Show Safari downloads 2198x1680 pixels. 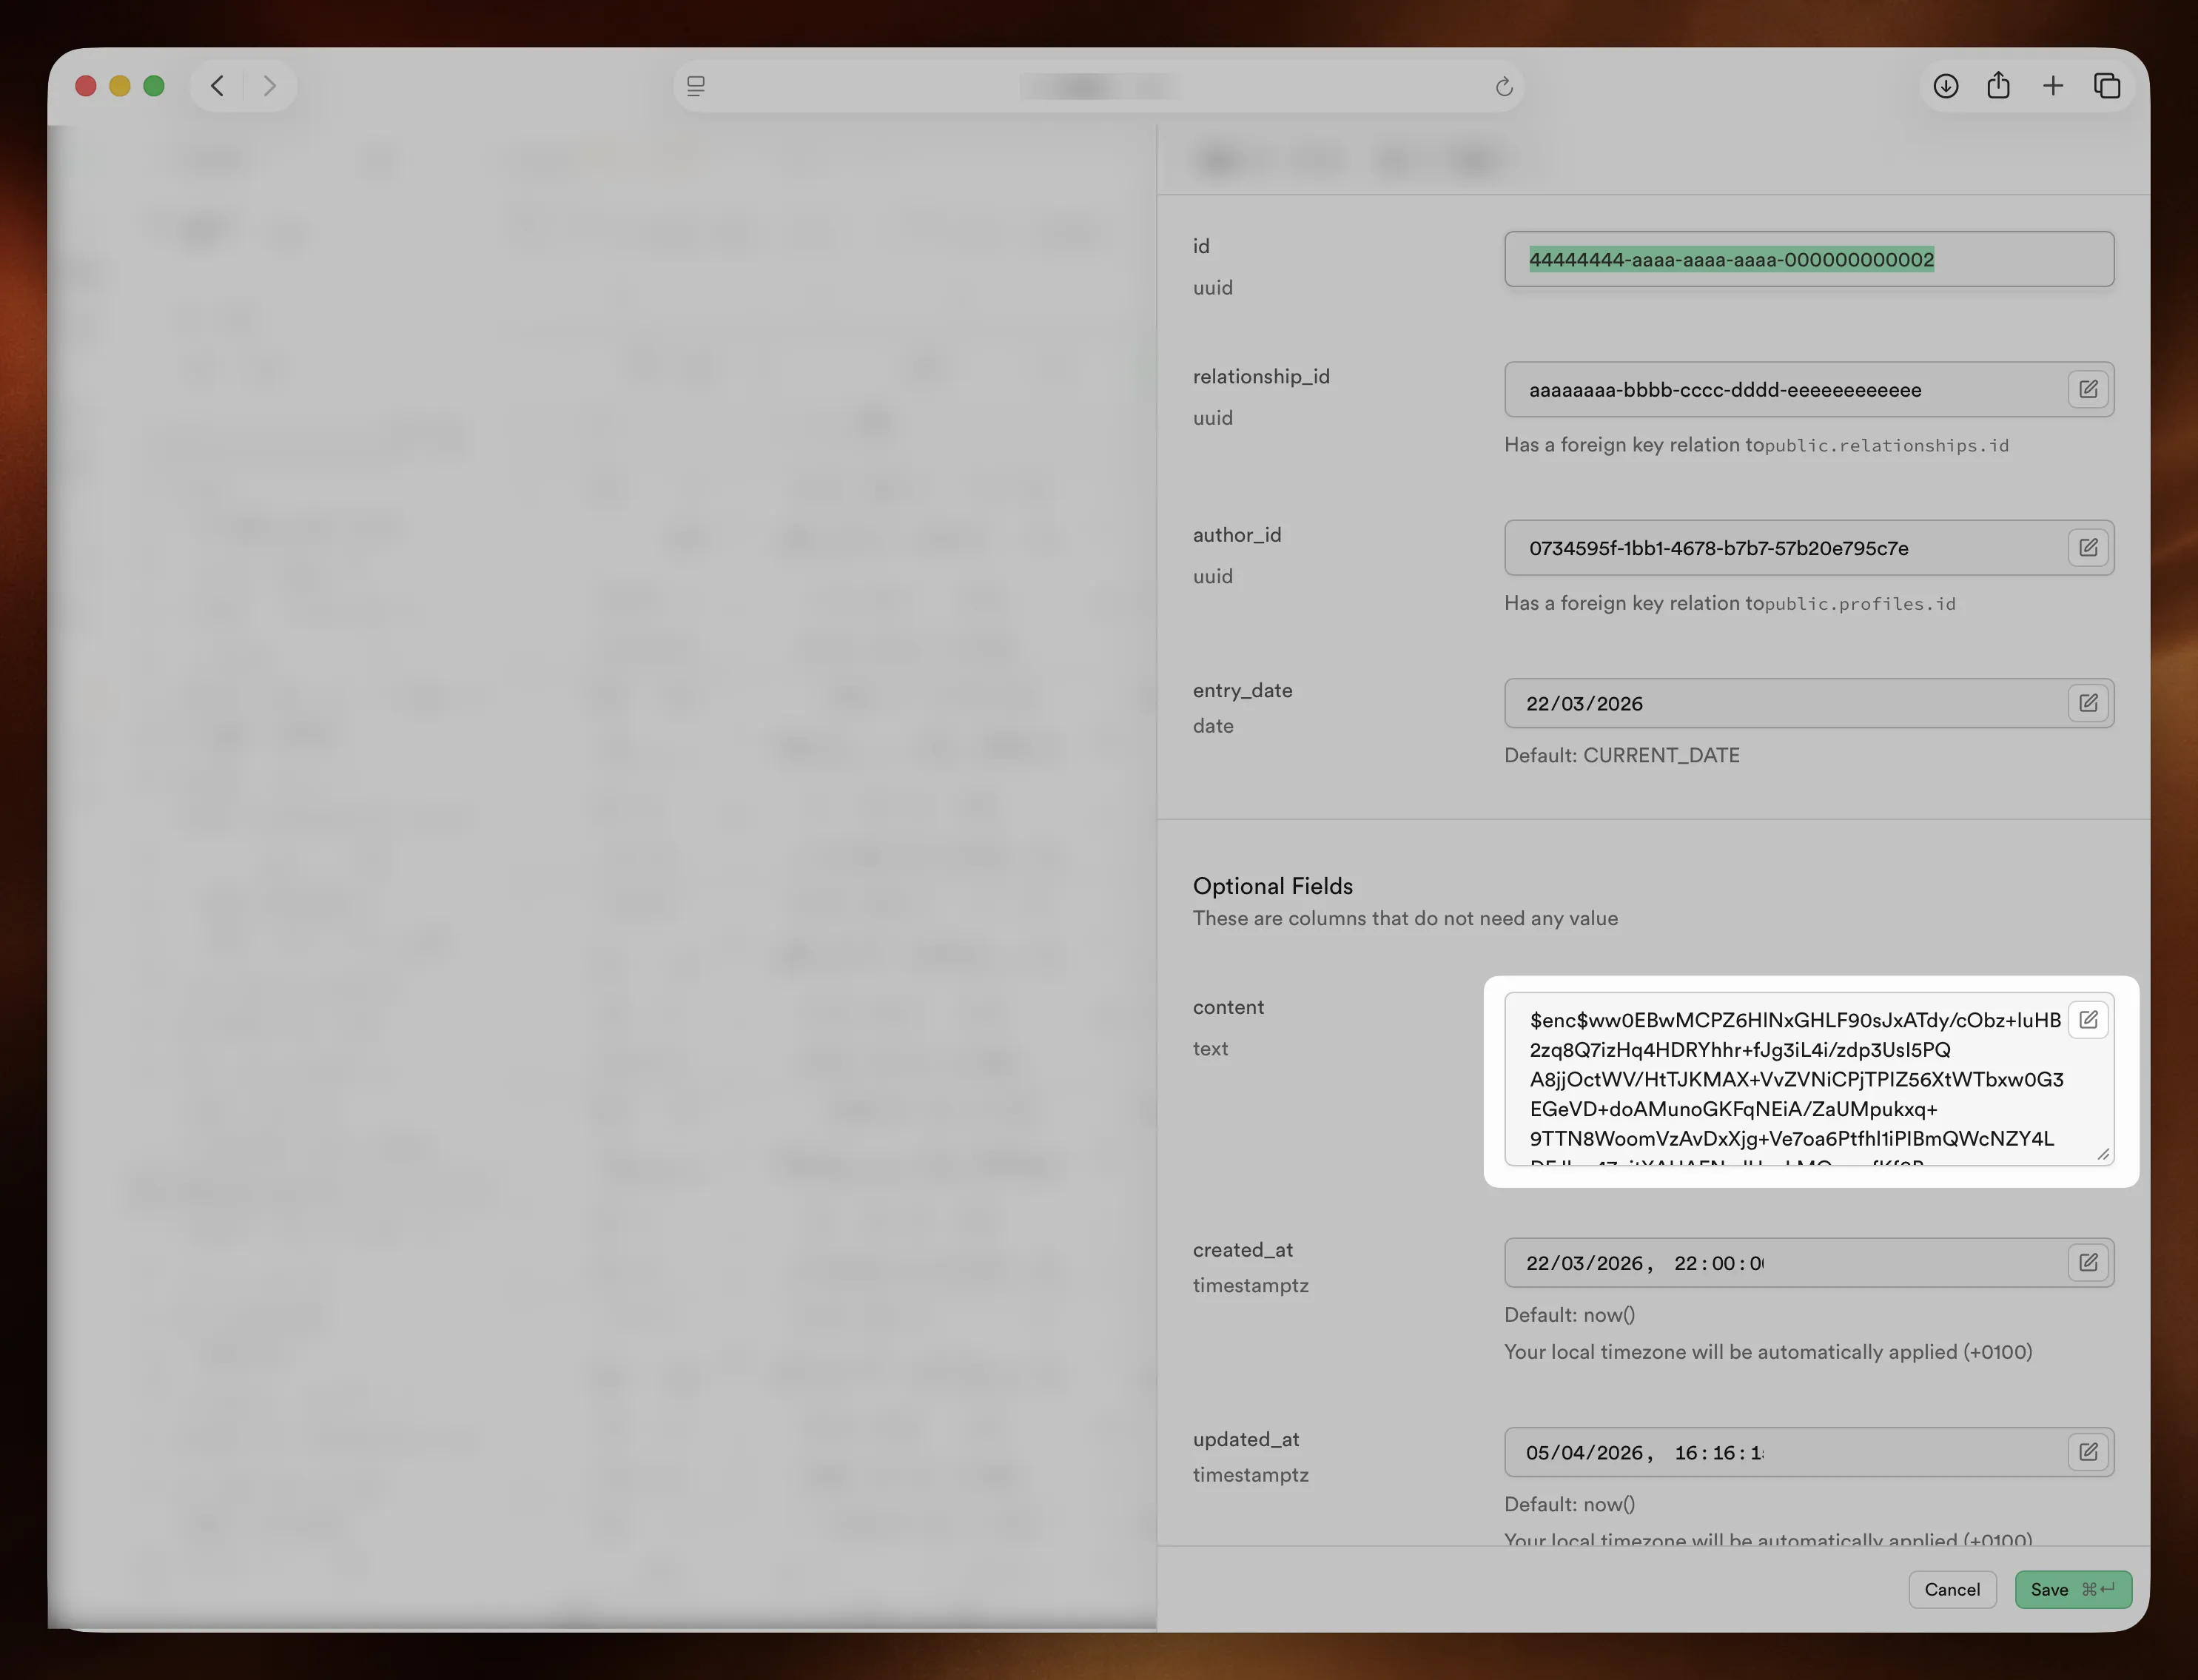tap(1945, 86)
